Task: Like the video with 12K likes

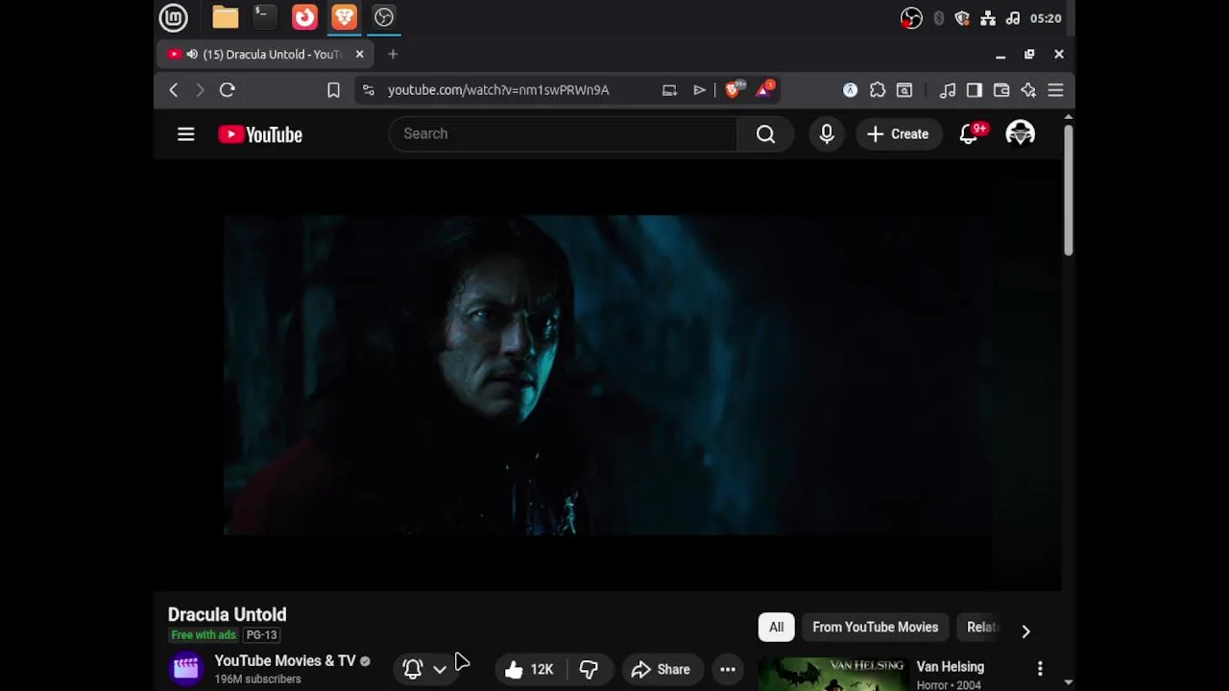Action: (530, 670)
